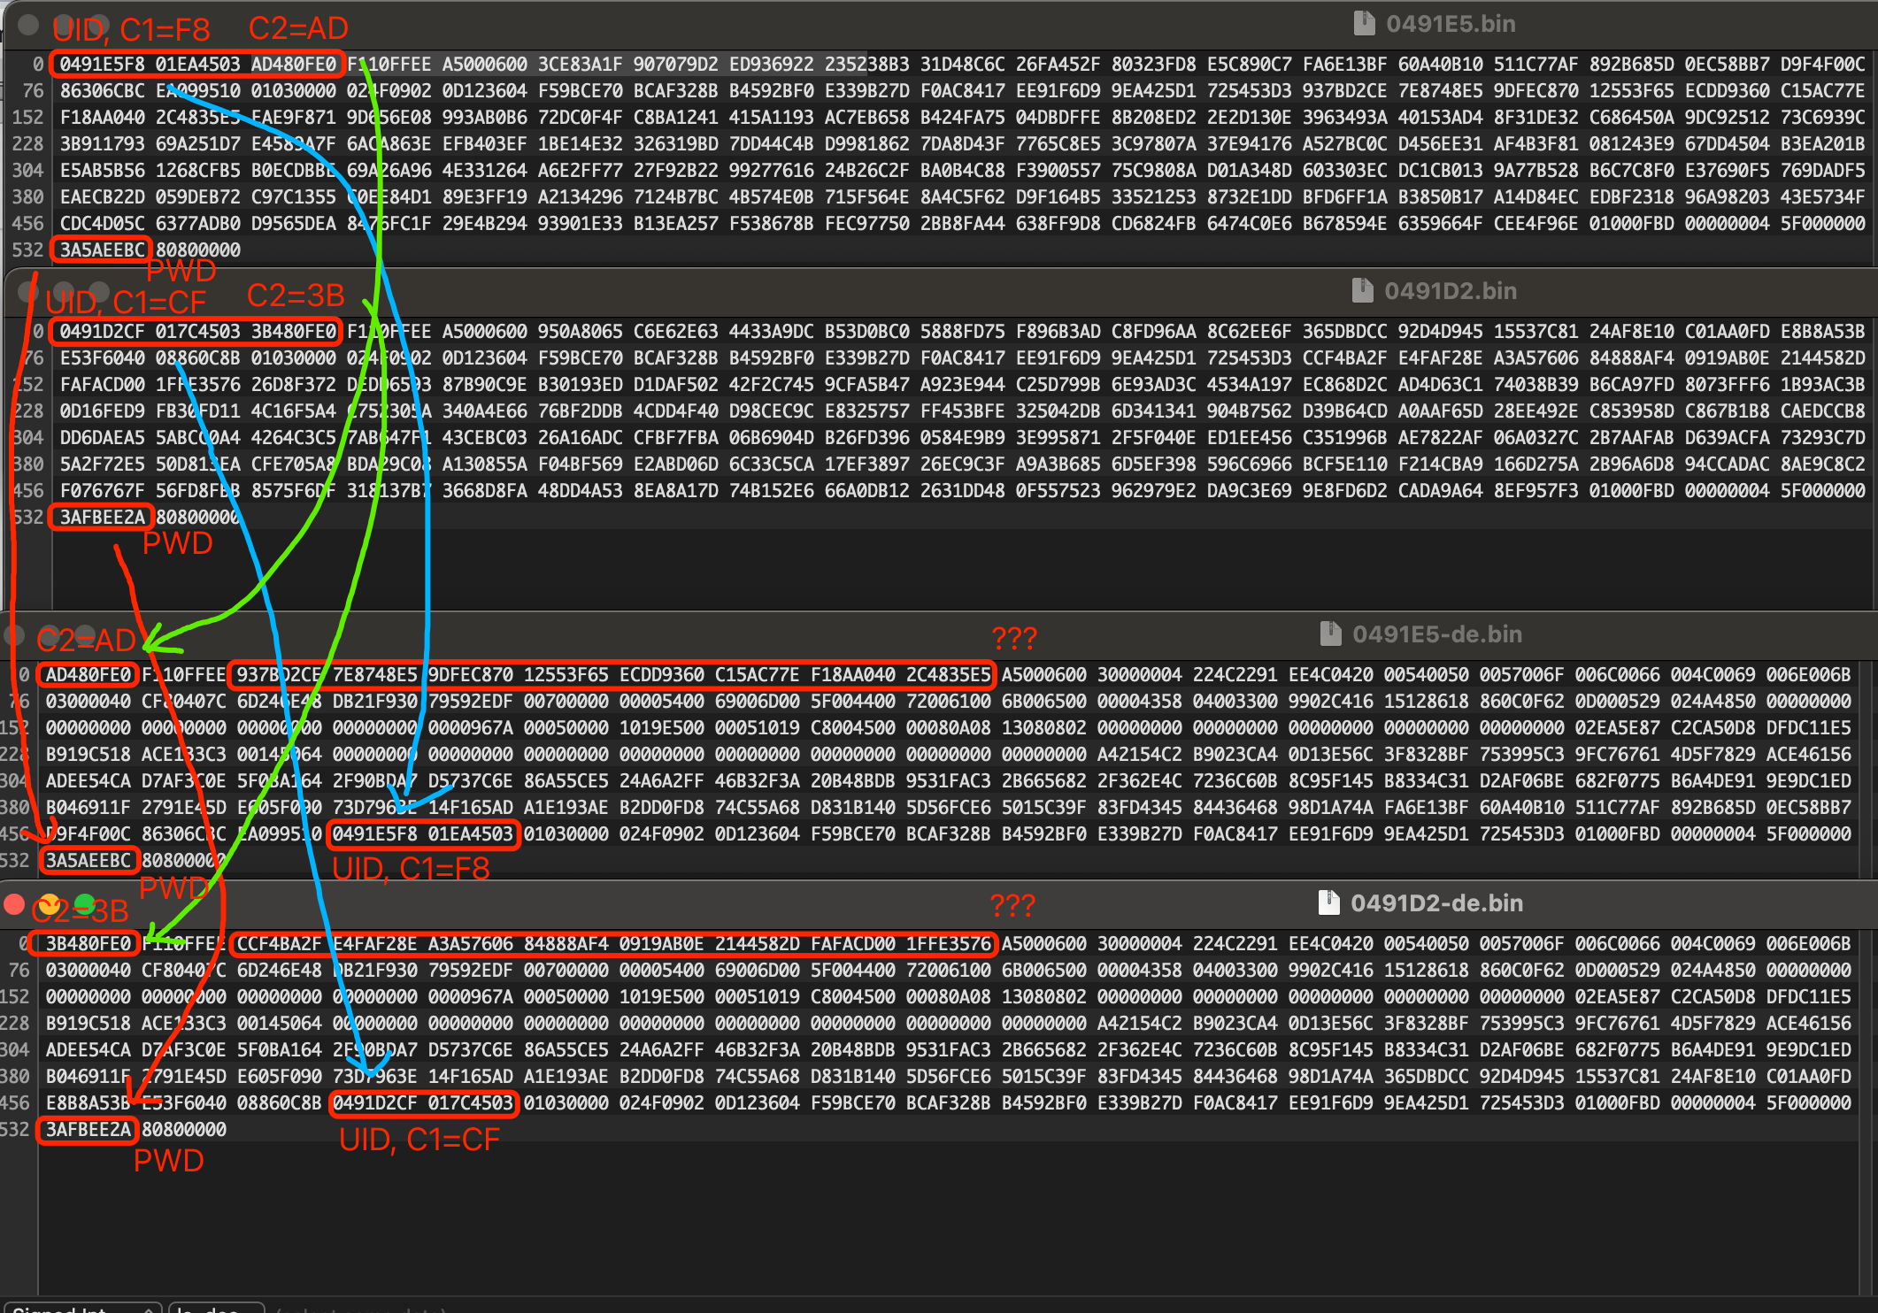Image resolution: width=1878 pixels, height=1313 pixels.
Task: Click the 0491E5-de.bin document proxy icon
Action: click(x=1330, y=633)
